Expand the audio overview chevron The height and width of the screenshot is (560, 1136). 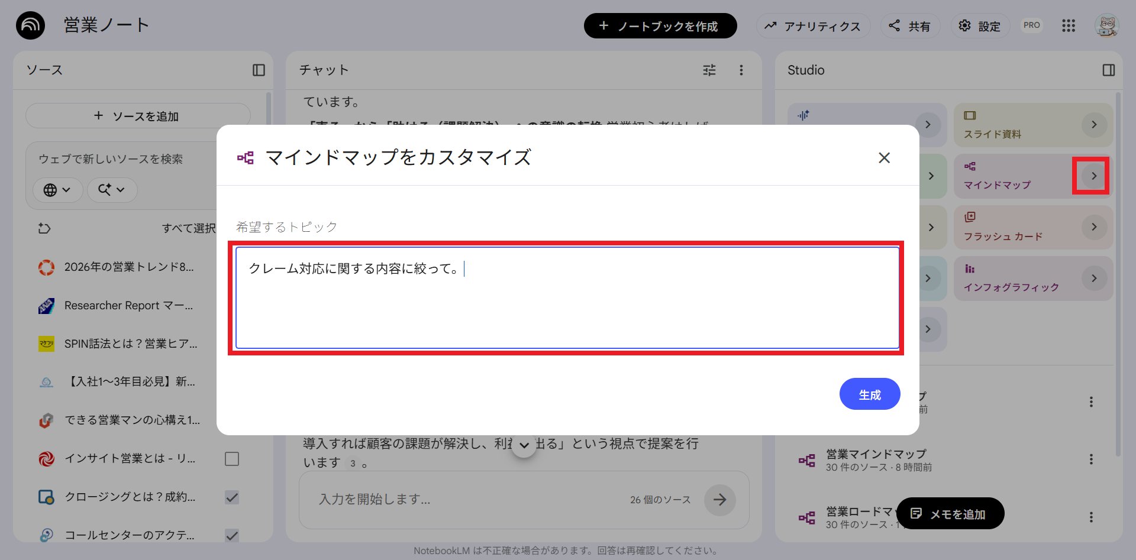(928, 125)
